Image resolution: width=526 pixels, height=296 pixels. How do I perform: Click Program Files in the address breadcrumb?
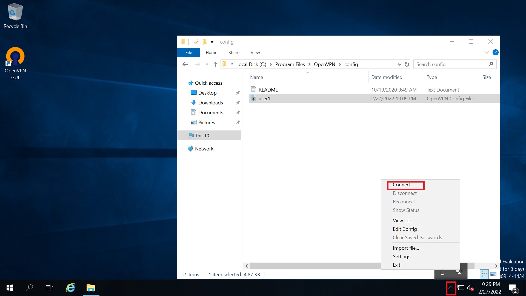point(290,64)
